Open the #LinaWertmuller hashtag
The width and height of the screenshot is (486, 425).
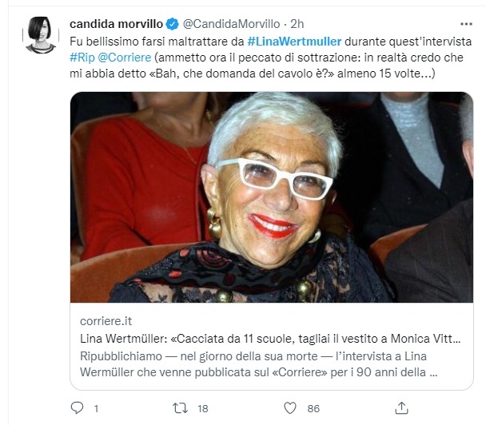click(294, 42)
